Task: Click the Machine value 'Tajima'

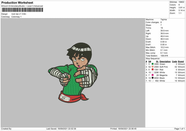Action: tap(164, 19)
